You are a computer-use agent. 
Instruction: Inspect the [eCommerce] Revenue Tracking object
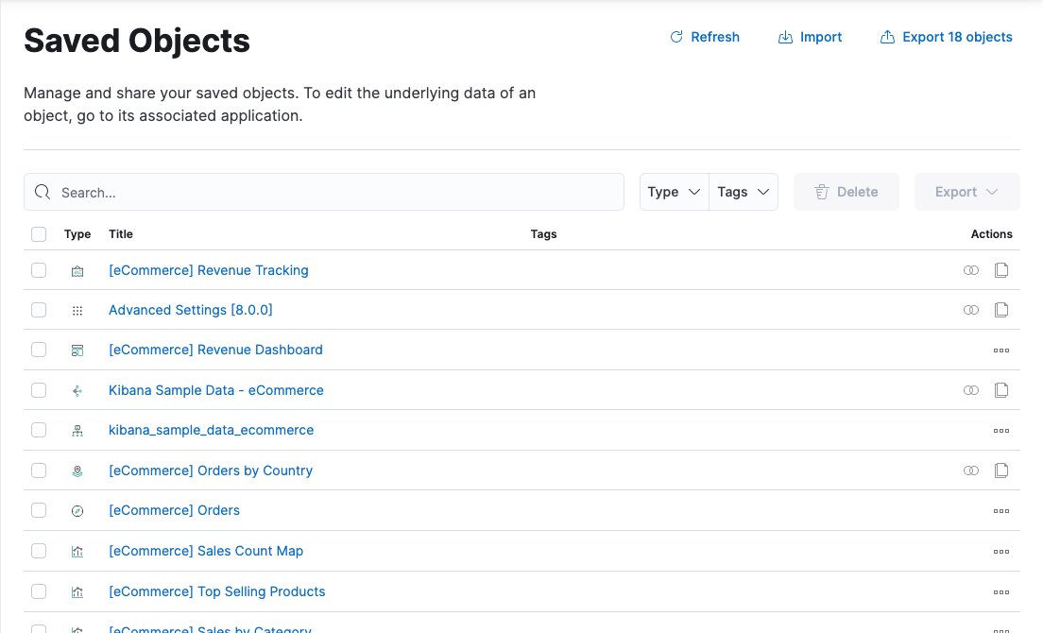coord(1001,270)
